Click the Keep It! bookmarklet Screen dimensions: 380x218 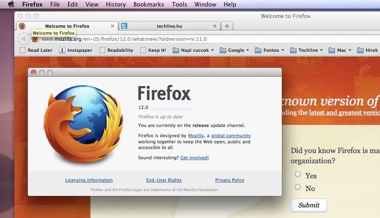(153, 50)
